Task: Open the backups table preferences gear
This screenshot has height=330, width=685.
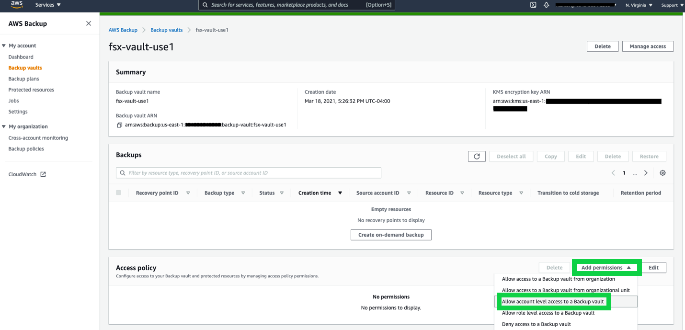Action: 662,172
